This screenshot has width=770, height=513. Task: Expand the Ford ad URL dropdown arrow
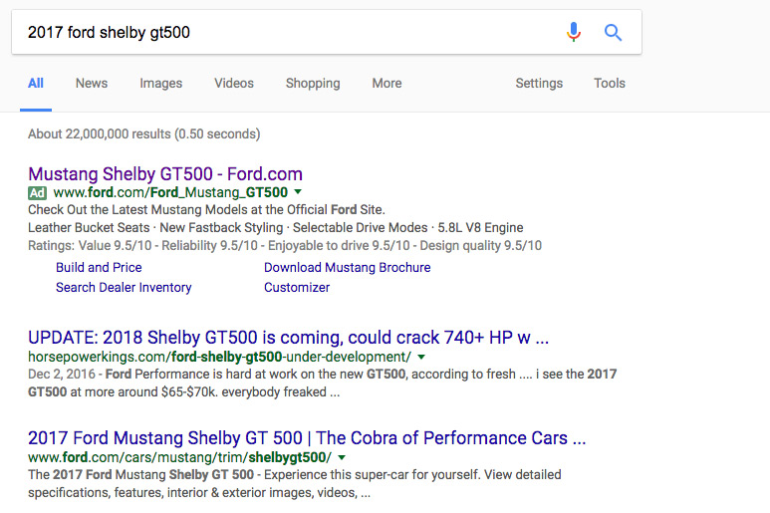(298, 192)
